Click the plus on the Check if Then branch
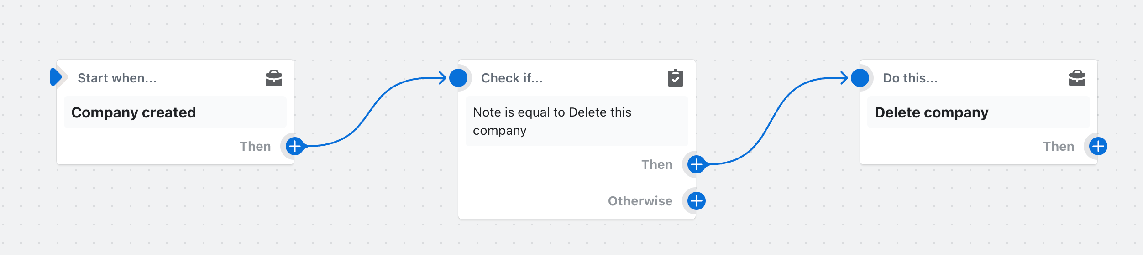Image resolution: width=1143 pixels, height=255 pixels. pos(696,164)
